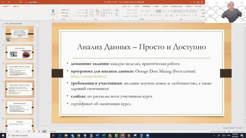Open the MathType ribbon tab

tap(146, 6)
